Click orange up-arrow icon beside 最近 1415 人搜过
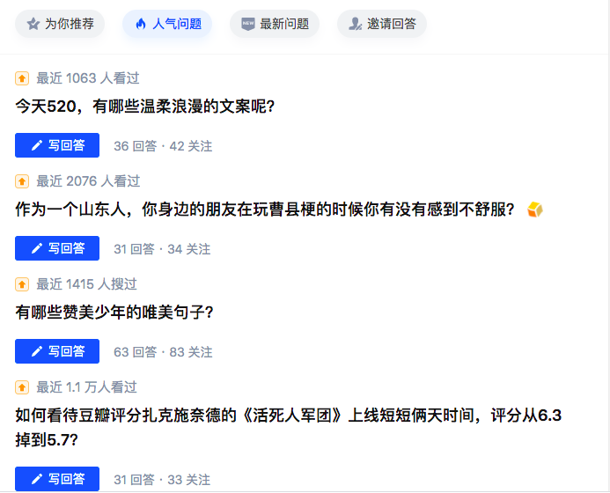The height and width of the screenshot is (493, 610). click(22, 284)
